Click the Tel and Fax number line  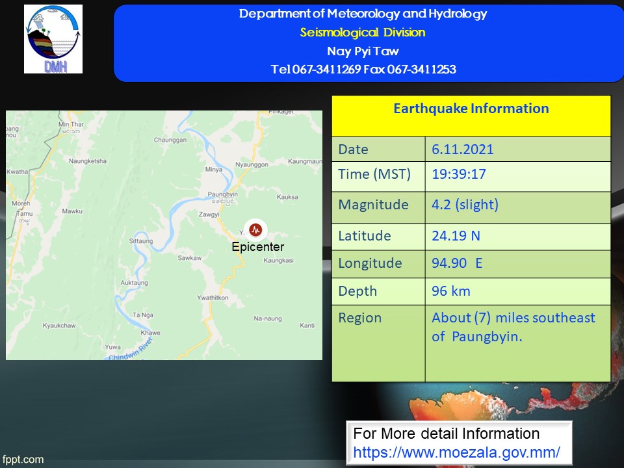(x=363, y=70)
